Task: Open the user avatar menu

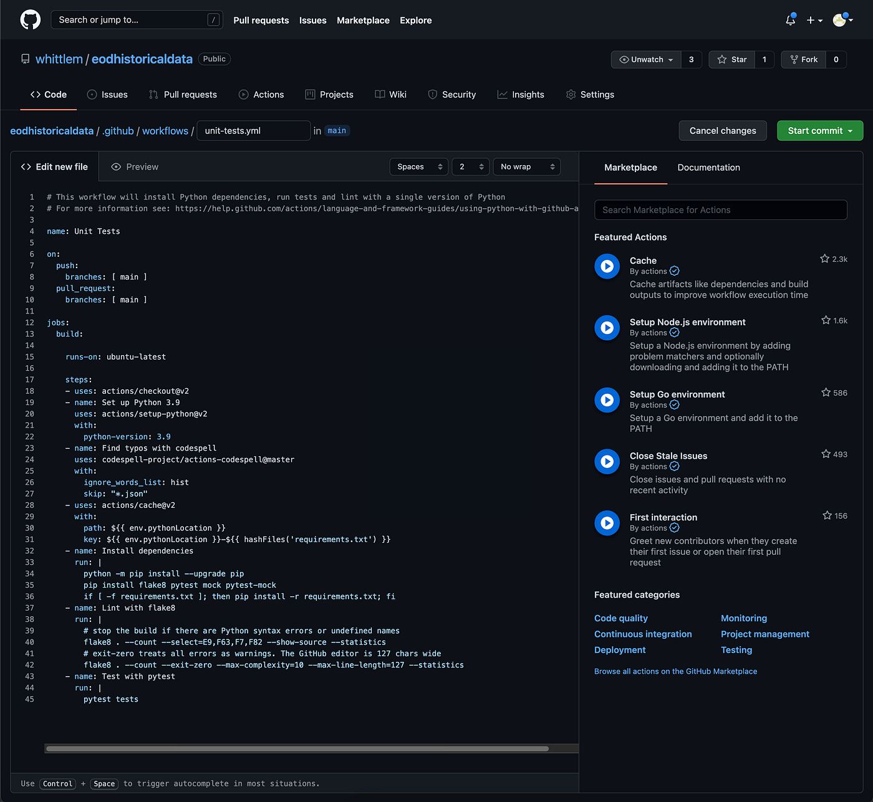Action: [x=843, y=20]
